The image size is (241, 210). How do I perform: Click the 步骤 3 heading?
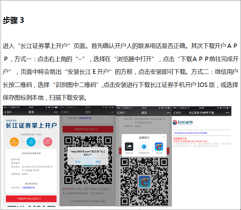(x=13, y=20)
